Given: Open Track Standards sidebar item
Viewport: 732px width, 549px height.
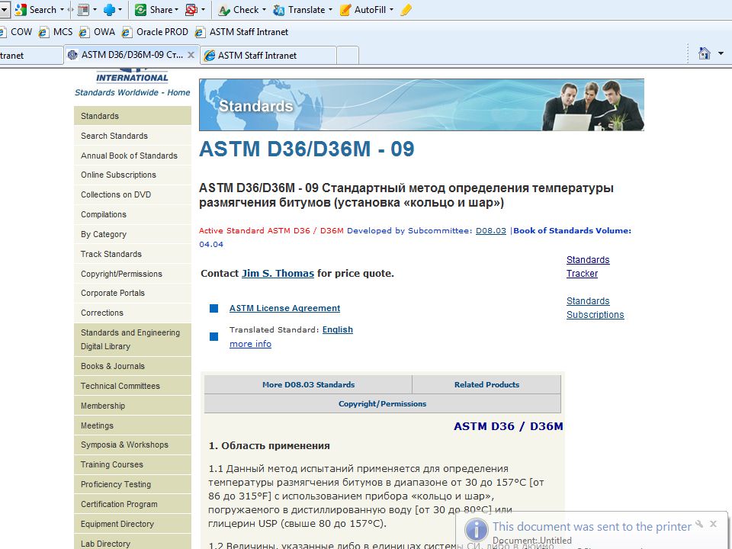Looking at the screenshot, I should tap(133, 254).
